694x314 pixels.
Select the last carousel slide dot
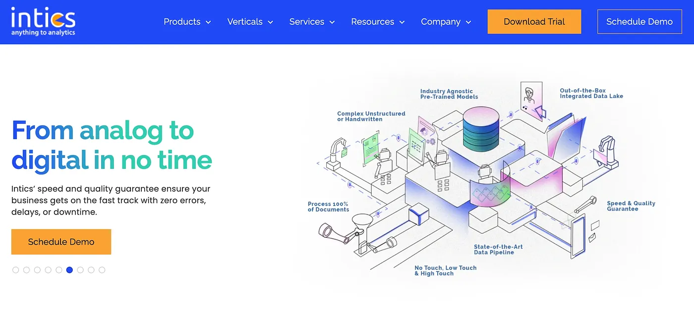coord(102,270)
